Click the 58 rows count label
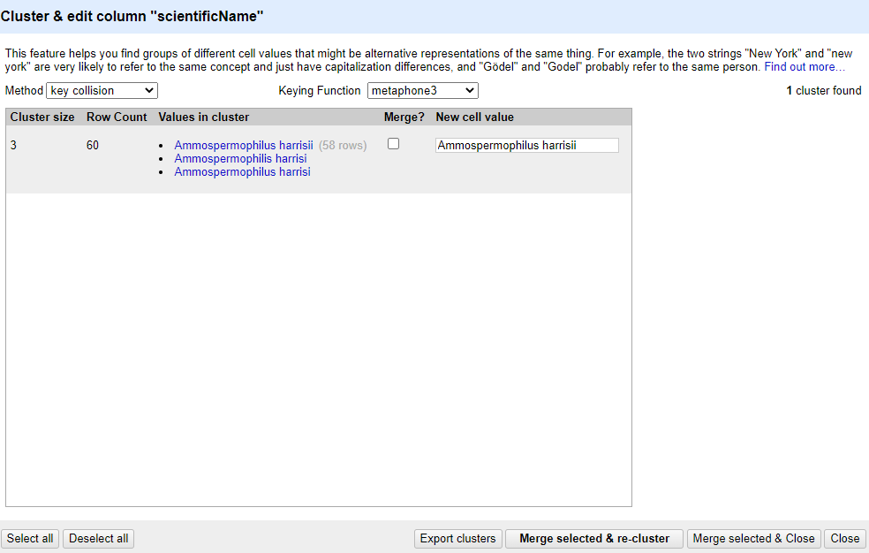 [343, 145]
